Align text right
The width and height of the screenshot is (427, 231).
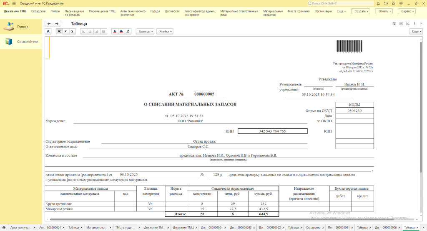(97, 31)
